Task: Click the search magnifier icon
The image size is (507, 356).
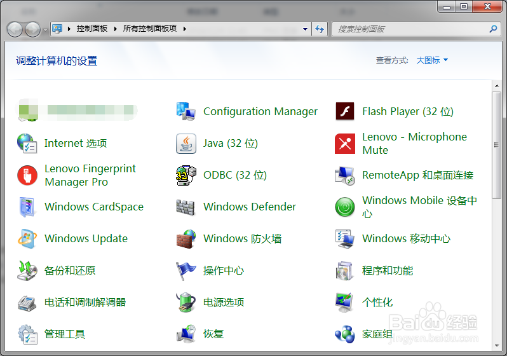Action: click(x=493, y=29)
